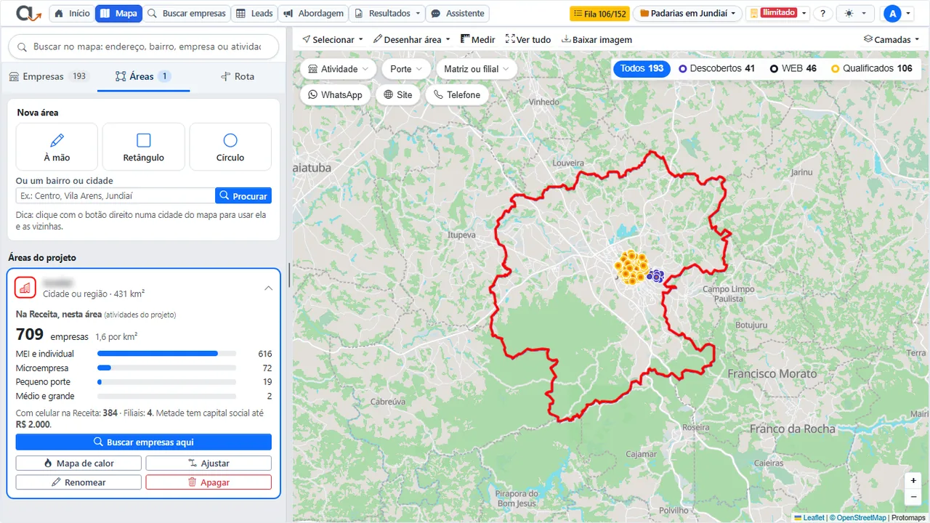930x523 pixels.
Task: Open Porte filter dropdown
Action: pyautogui.click(x=406, y=69)
